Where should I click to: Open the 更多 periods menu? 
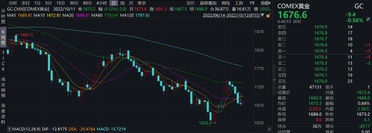142,3
